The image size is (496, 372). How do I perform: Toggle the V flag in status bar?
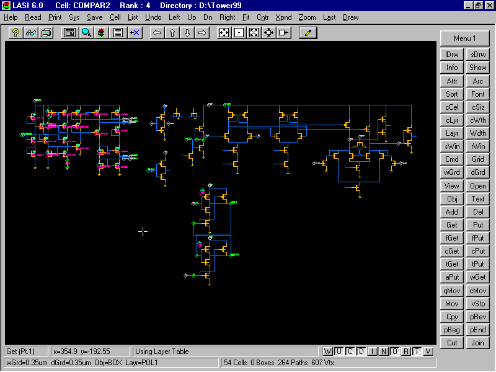428,352
